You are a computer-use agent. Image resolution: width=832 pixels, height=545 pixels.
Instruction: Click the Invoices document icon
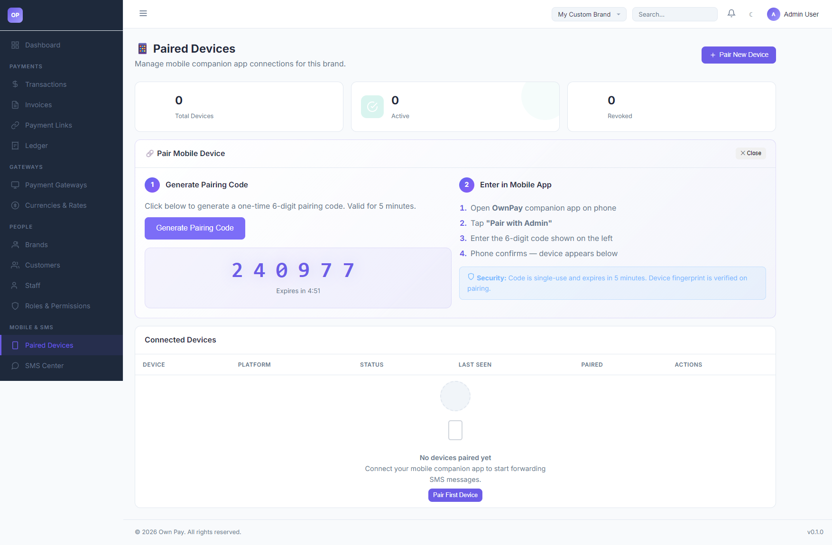click(x=15, y=105)
